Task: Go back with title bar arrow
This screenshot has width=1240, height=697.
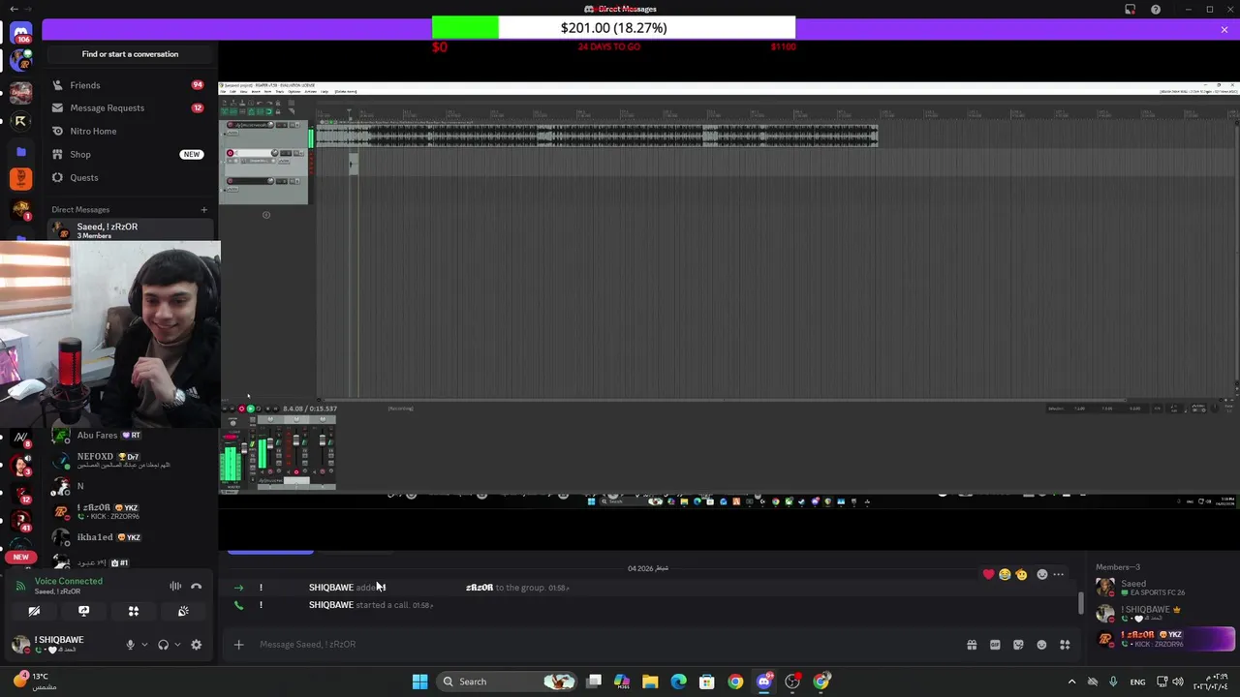Action: point(14,9)
